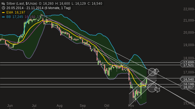195x109 pixels.
Task: Click the high value 'H: 16,600'
Action: [x=62, y=4]
